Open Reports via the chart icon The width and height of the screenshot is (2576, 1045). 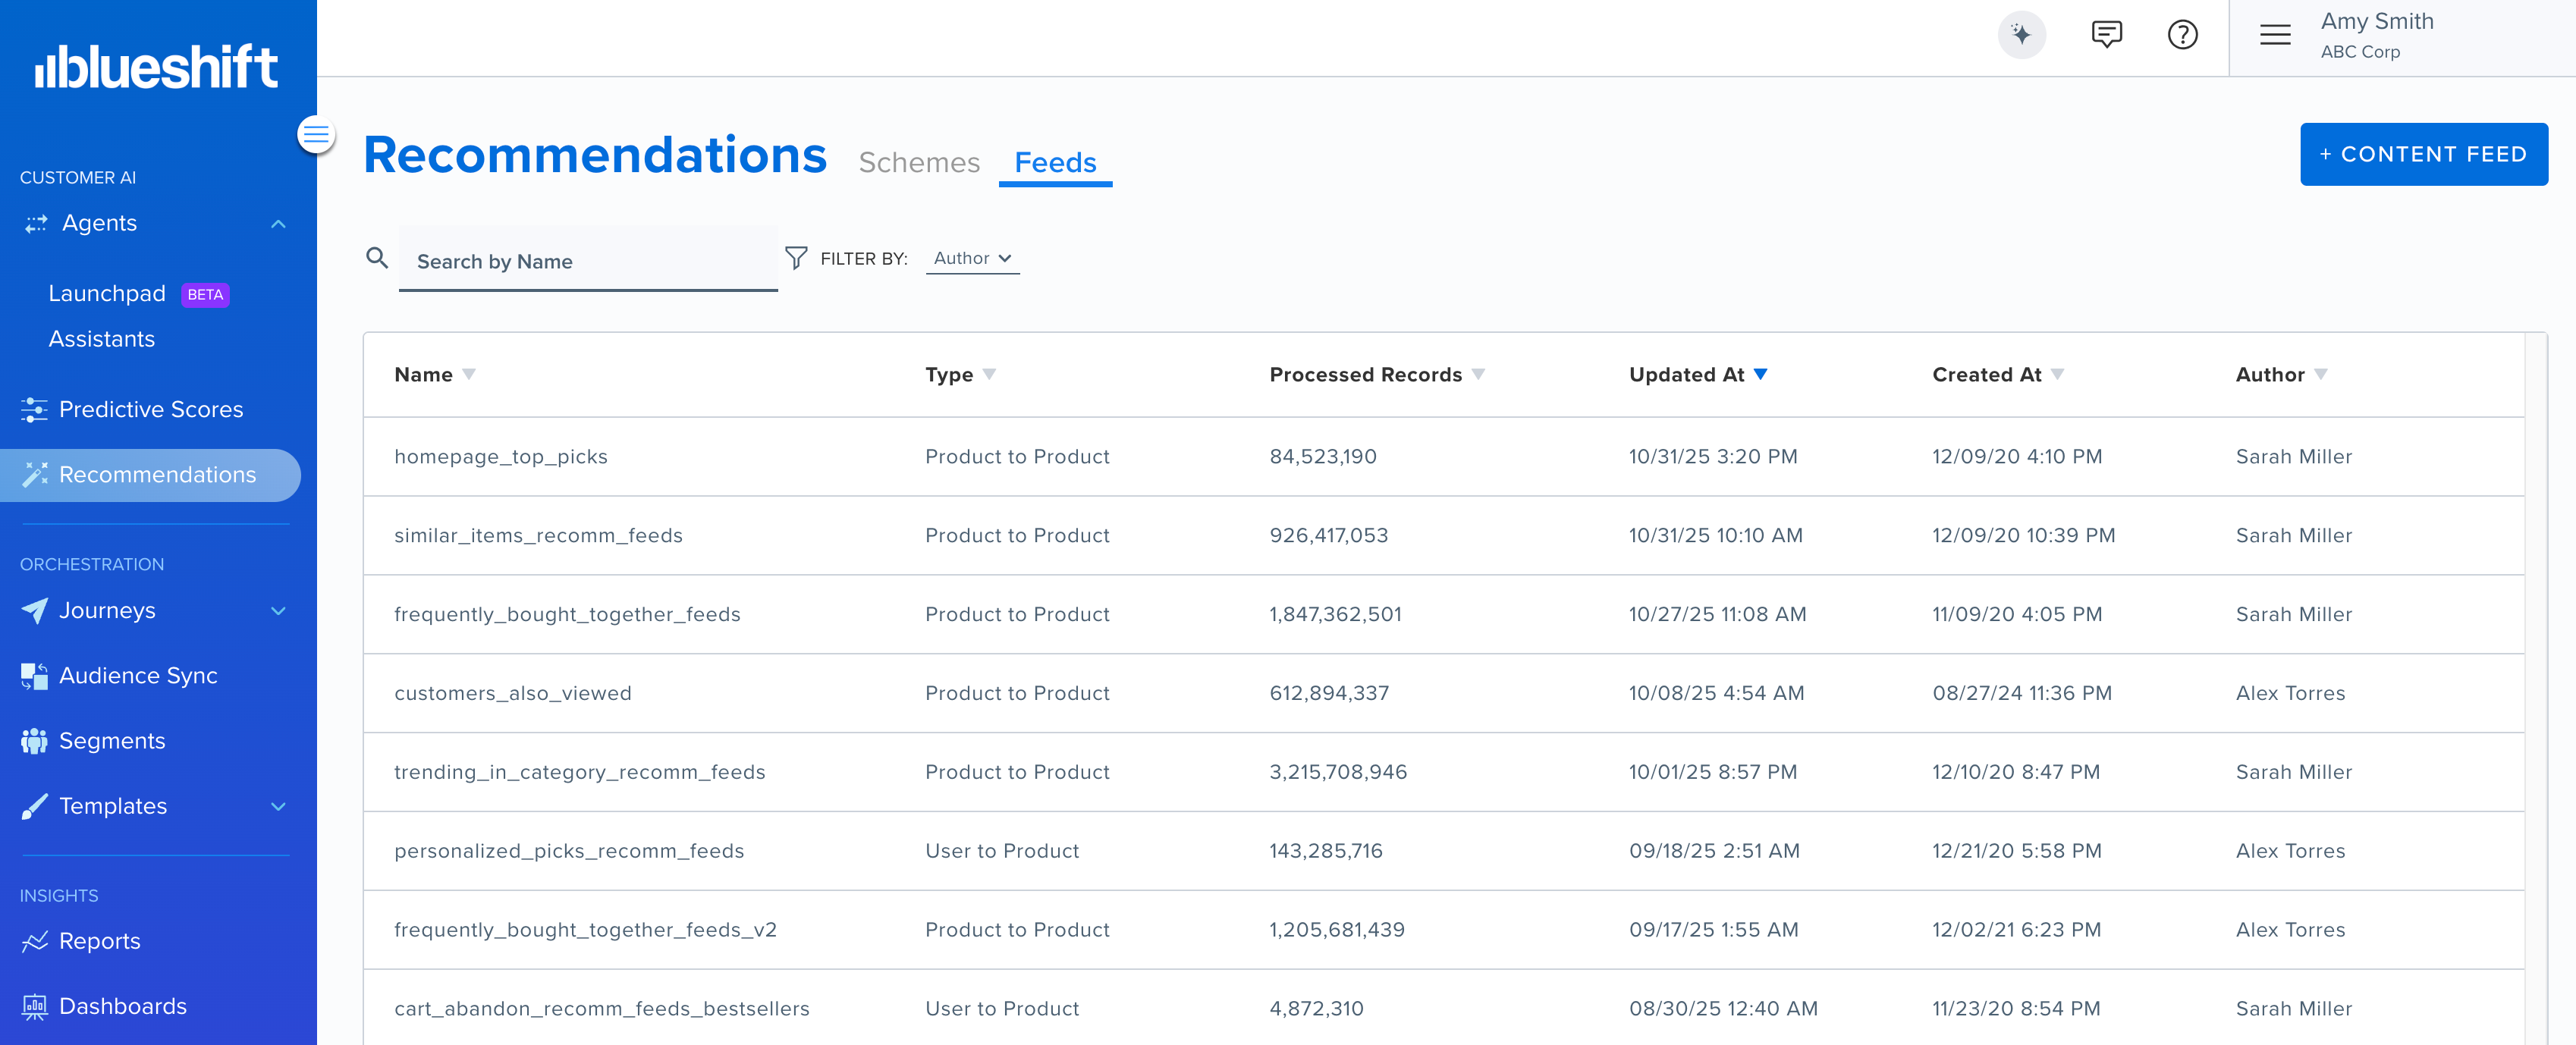(x=35, y=940)
